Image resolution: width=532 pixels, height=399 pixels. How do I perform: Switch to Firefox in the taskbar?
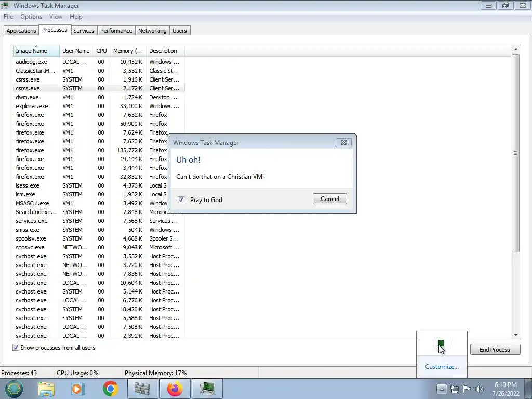175,389
